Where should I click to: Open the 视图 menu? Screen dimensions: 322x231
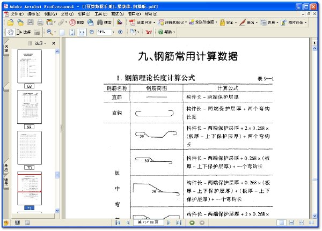50,14
